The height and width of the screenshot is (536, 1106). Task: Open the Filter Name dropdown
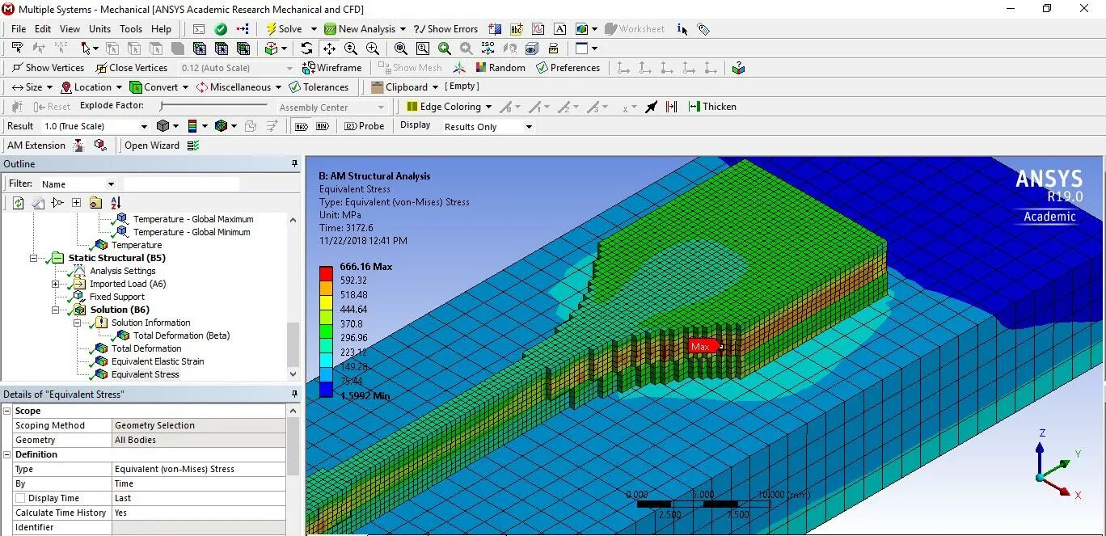point(111,184)
